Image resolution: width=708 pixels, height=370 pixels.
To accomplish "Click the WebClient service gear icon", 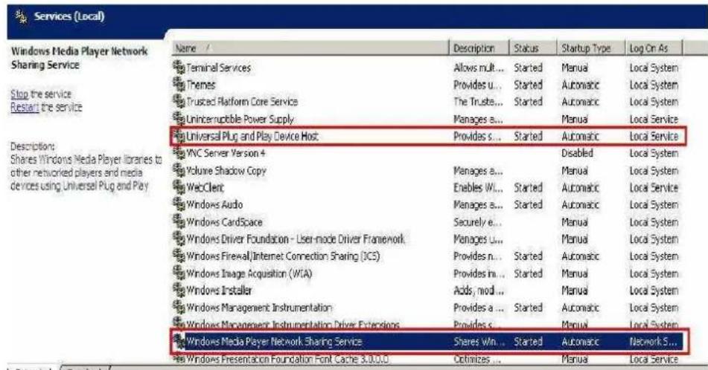I will [179, 187].
